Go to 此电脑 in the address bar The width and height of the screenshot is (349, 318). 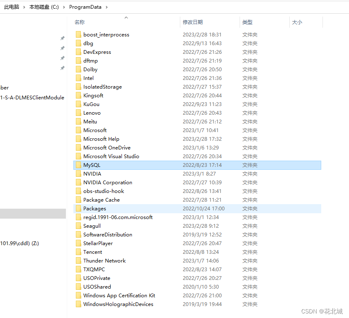pyautogui.click(x=12, y=7)
